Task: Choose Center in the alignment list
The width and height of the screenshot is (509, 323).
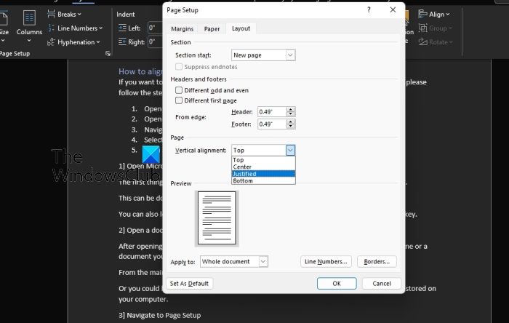Action: pyautogui.click(x=263, y=167)
